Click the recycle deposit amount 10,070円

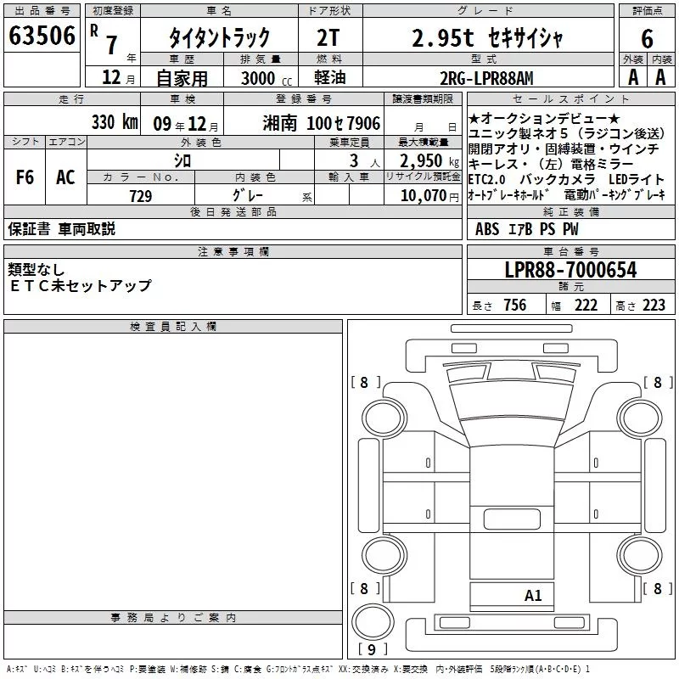coord(422,196)
